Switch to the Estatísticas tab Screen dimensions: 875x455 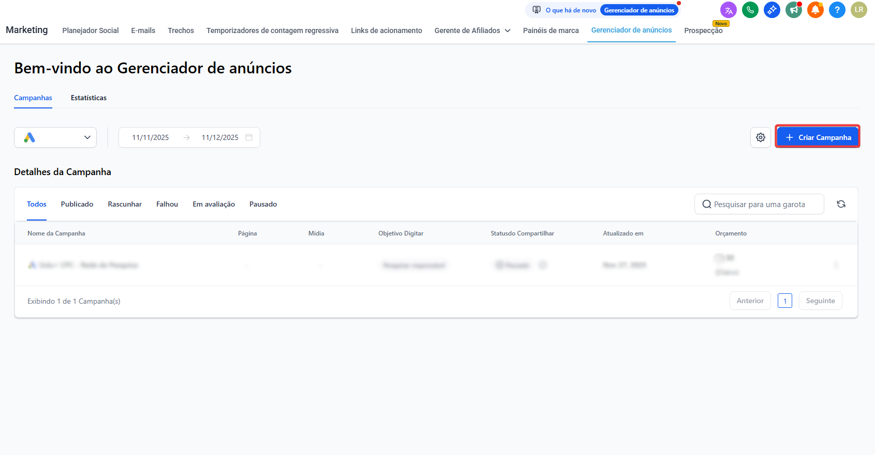[x=88, y=98]
